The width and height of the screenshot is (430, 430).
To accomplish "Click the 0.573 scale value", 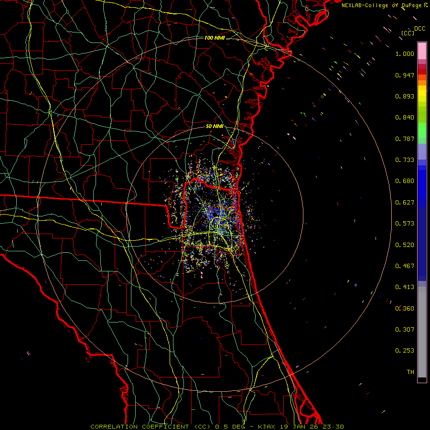I will 405,224.
